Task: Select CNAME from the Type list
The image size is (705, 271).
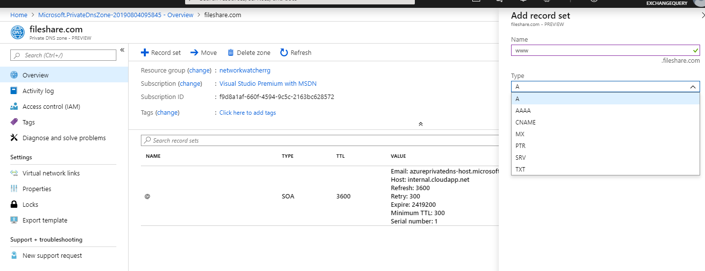Action: point(525,122)
